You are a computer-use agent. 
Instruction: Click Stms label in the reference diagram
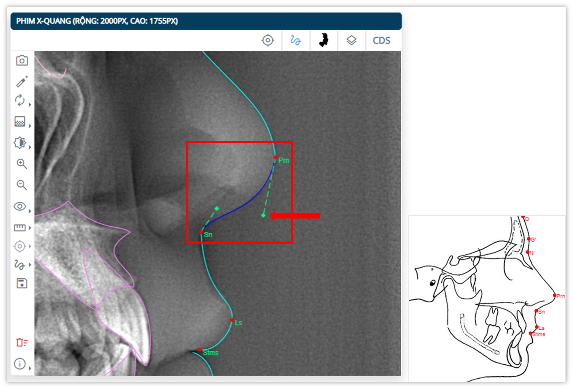(x=539, y=334)
